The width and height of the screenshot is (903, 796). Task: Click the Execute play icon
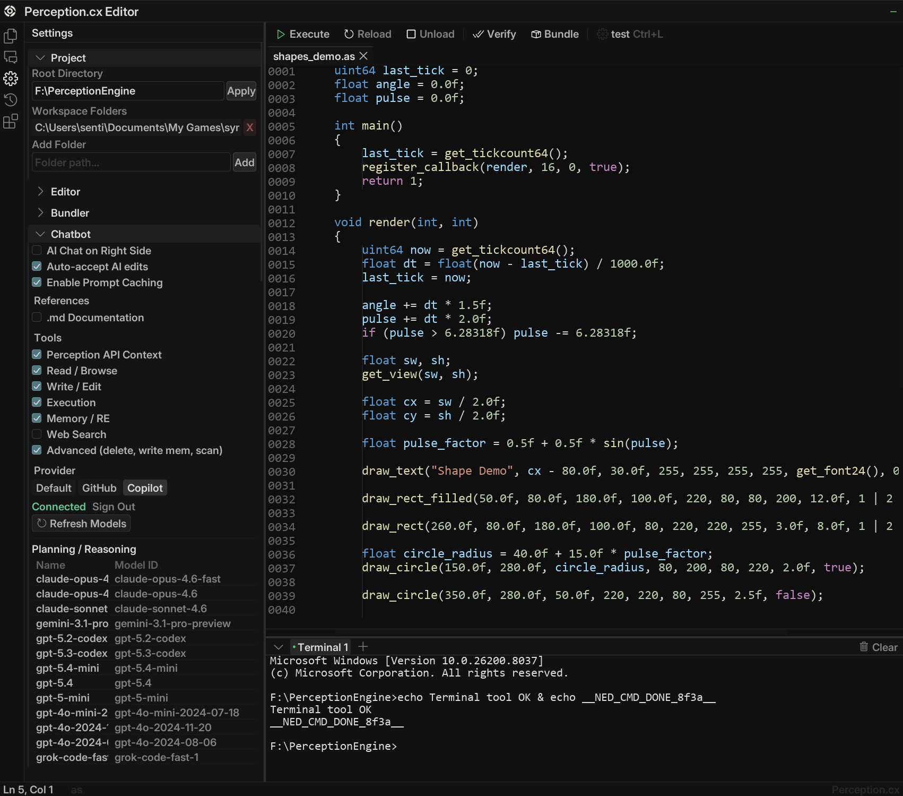[x=281, y=35]
